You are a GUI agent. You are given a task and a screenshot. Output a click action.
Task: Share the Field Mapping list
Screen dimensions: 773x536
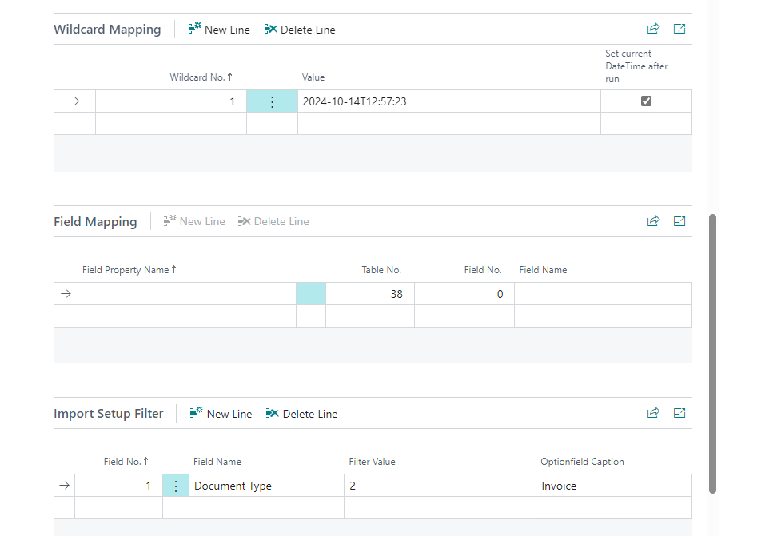653,221
